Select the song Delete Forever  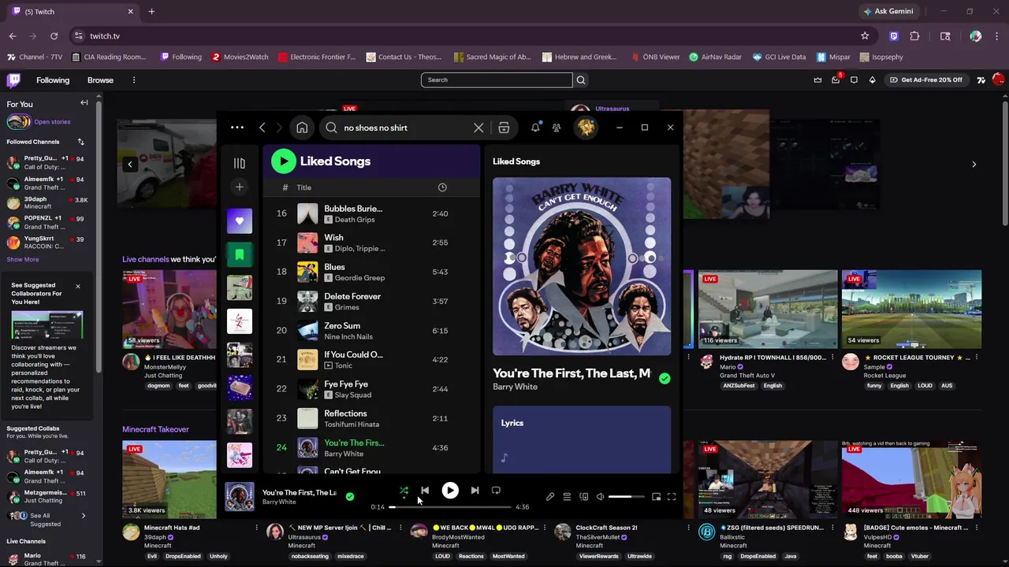pos(352,296)
